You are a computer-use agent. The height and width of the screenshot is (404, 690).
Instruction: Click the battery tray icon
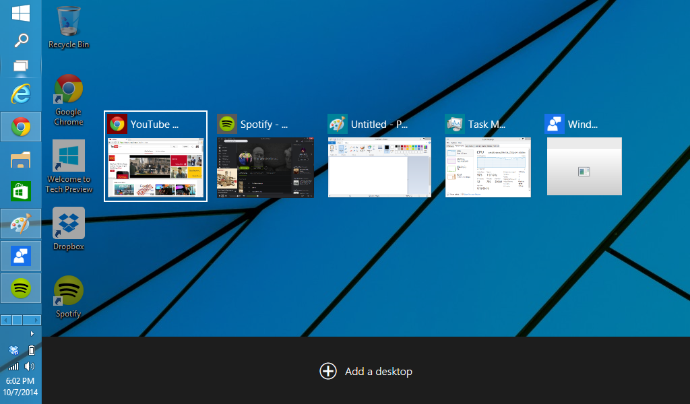[x=31, y=350]
